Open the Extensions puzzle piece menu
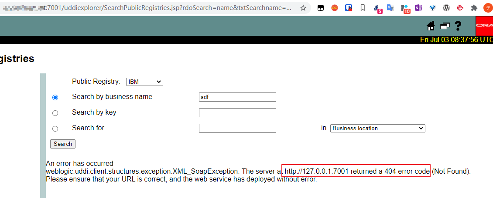493x198 pixels. pyautogui.click(x=474, y=8)
